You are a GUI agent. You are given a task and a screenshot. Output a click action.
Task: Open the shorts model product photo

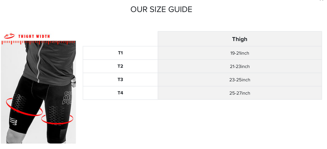tap(38, 93)
